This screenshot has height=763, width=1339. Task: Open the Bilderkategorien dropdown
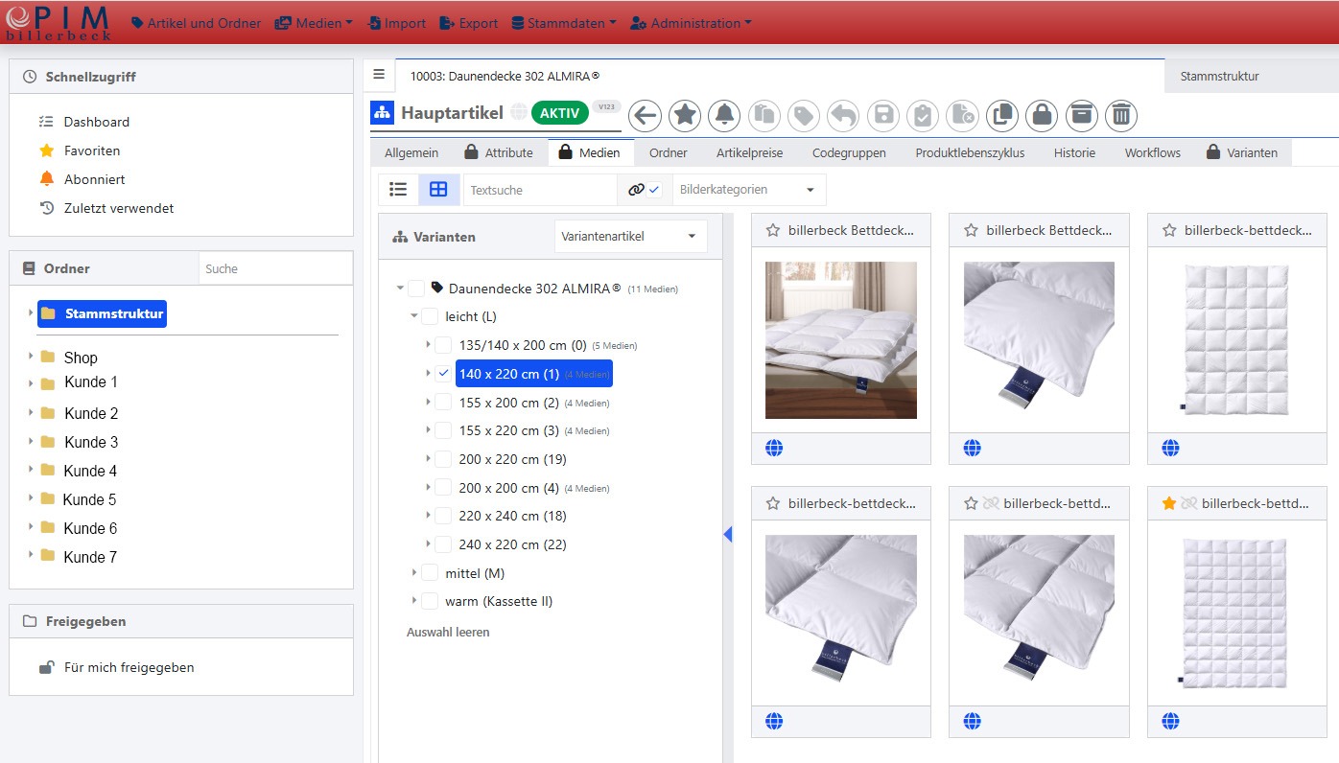tap(748, 190)
